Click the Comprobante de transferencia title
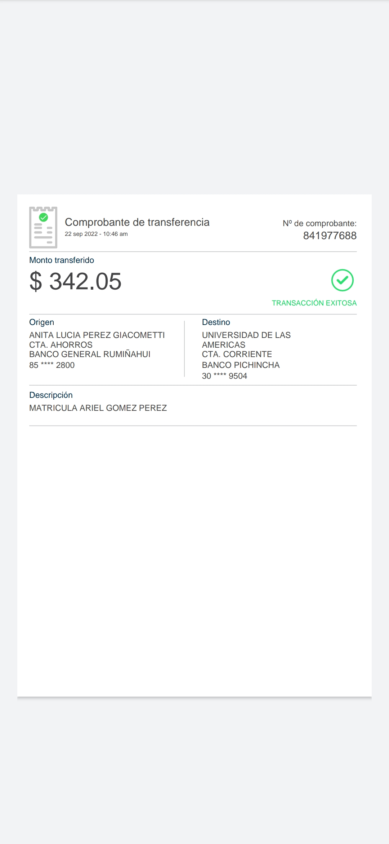The width and height of the screenshot is (389, 844). 137,222
